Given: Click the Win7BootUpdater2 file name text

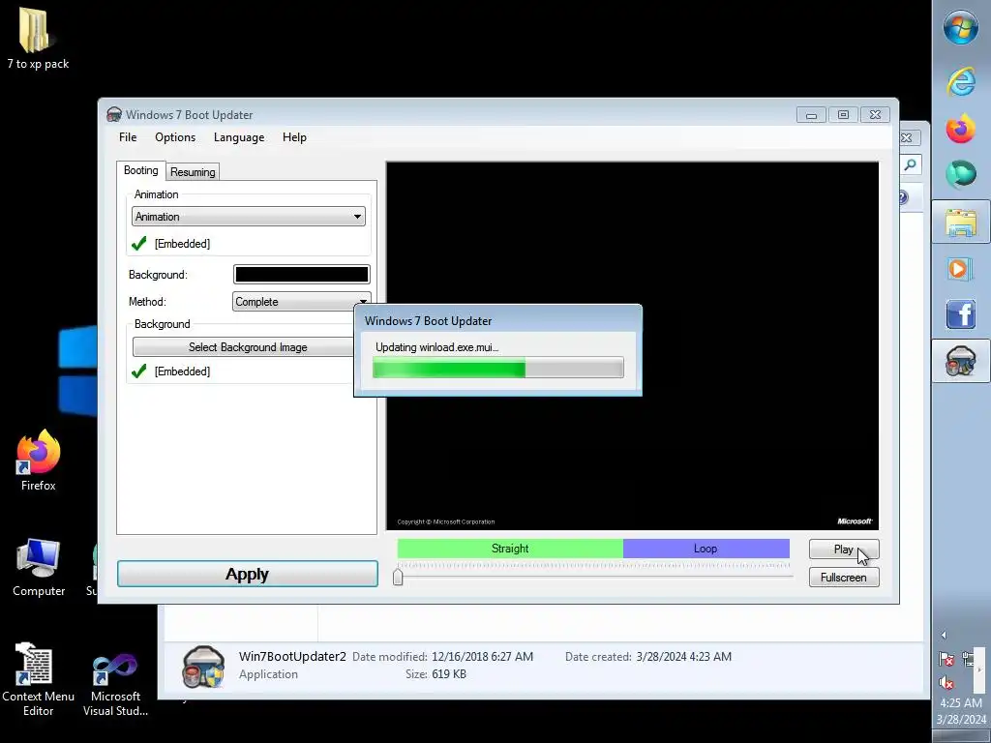Looking at the screenshot, I should click(292, 657).
